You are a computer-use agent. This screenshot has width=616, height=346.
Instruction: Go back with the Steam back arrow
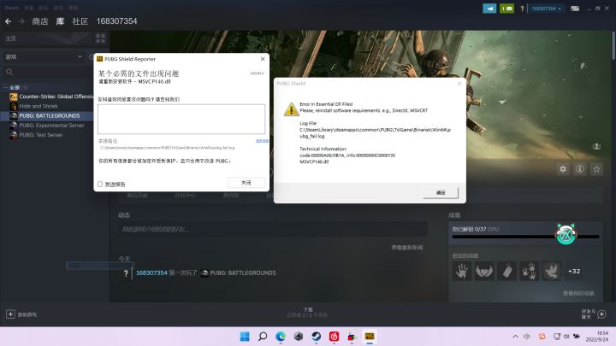(8, 21)
